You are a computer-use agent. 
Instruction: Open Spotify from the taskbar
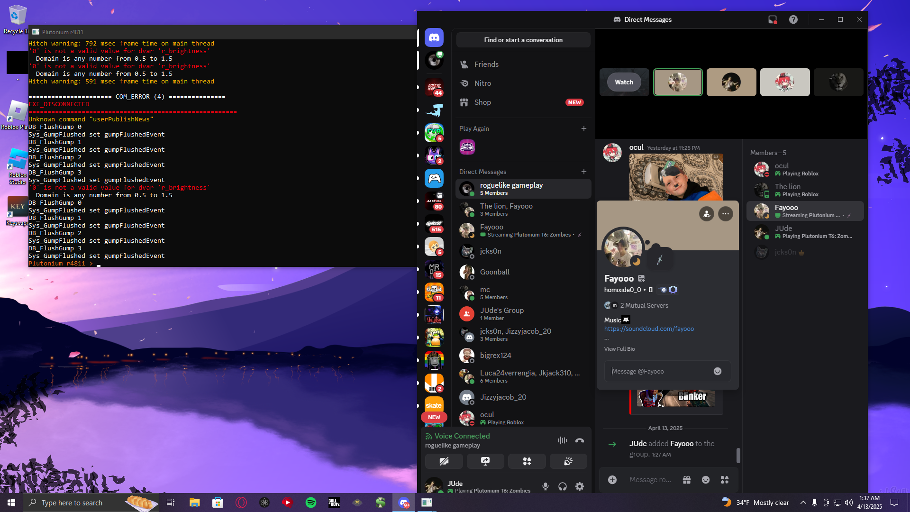311,503
